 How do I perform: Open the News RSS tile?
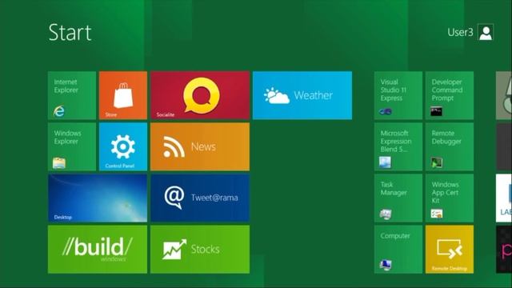[200, 146]
